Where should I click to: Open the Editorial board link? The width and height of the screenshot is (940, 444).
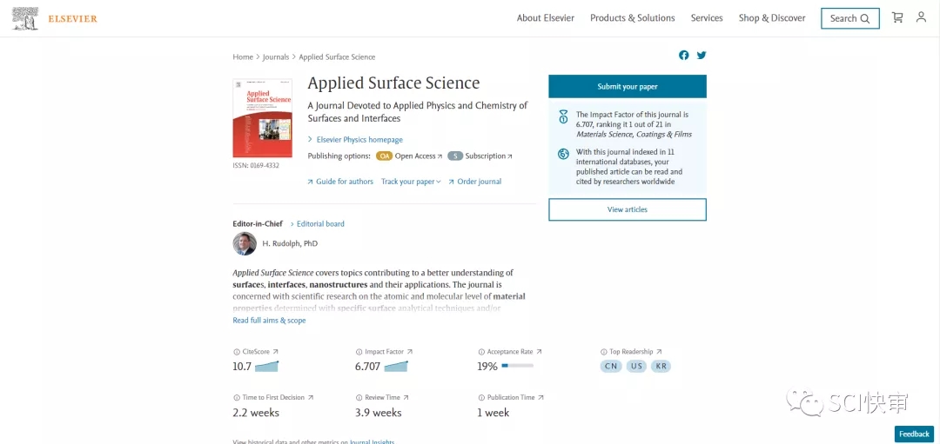coord(319,224)
